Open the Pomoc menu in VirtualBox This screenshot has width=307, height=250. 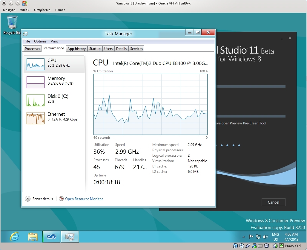60,10
